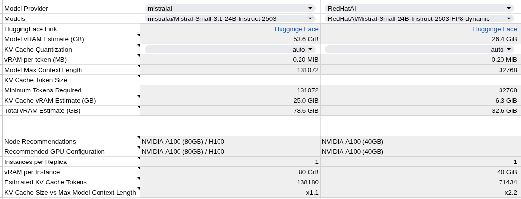This screenshot has height=199, width=521.
Task: Select the Node Recommendations label cell
Action: [71, 141]
